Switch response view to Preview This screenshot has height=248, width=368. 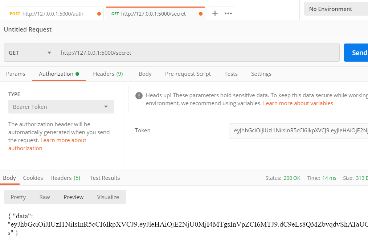coord(73,197)
